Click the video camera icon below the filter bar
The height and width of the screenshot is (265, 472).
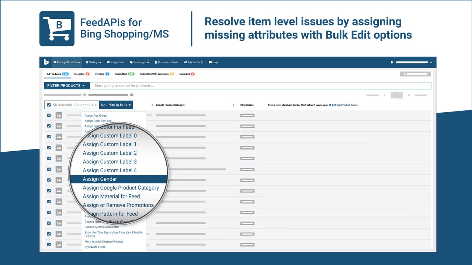click(x=131, y=95)
